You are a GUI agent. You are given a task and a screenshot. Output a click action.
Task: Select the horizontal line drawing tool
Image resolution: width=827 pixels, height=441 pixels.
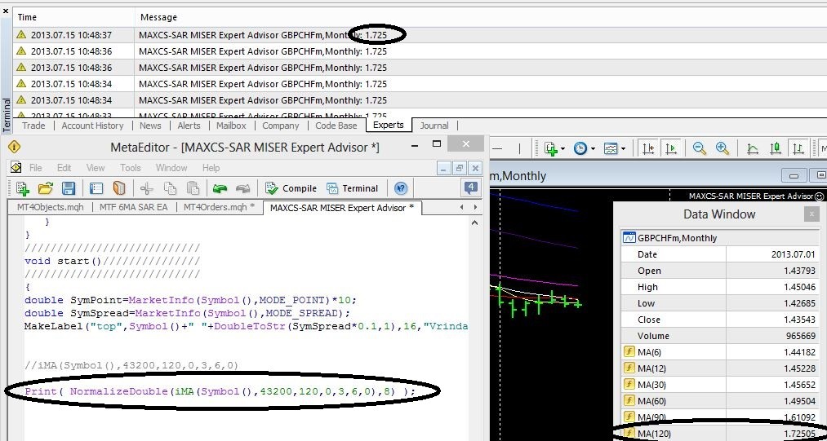click(497, 149)
